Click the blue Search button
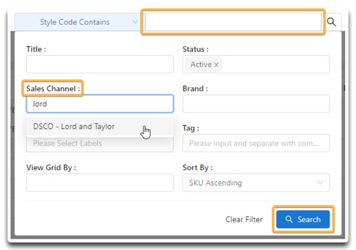356x250 pixels. pos(303,219)
